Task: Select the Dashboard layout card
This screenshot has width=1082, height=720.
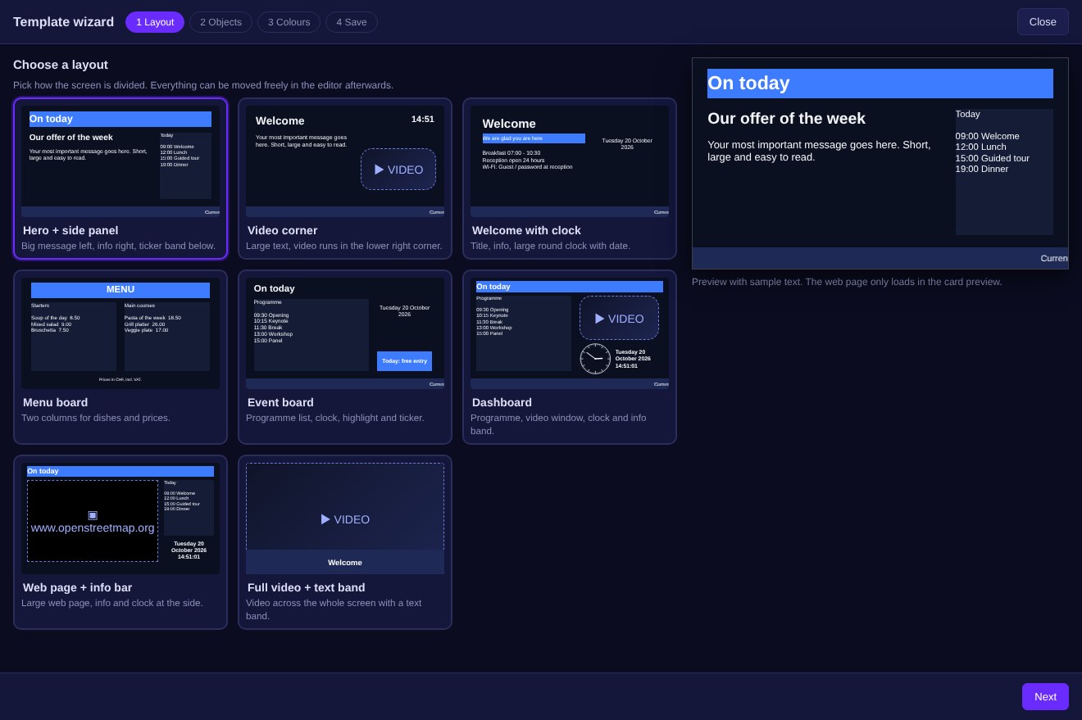Action: (570, 357)
